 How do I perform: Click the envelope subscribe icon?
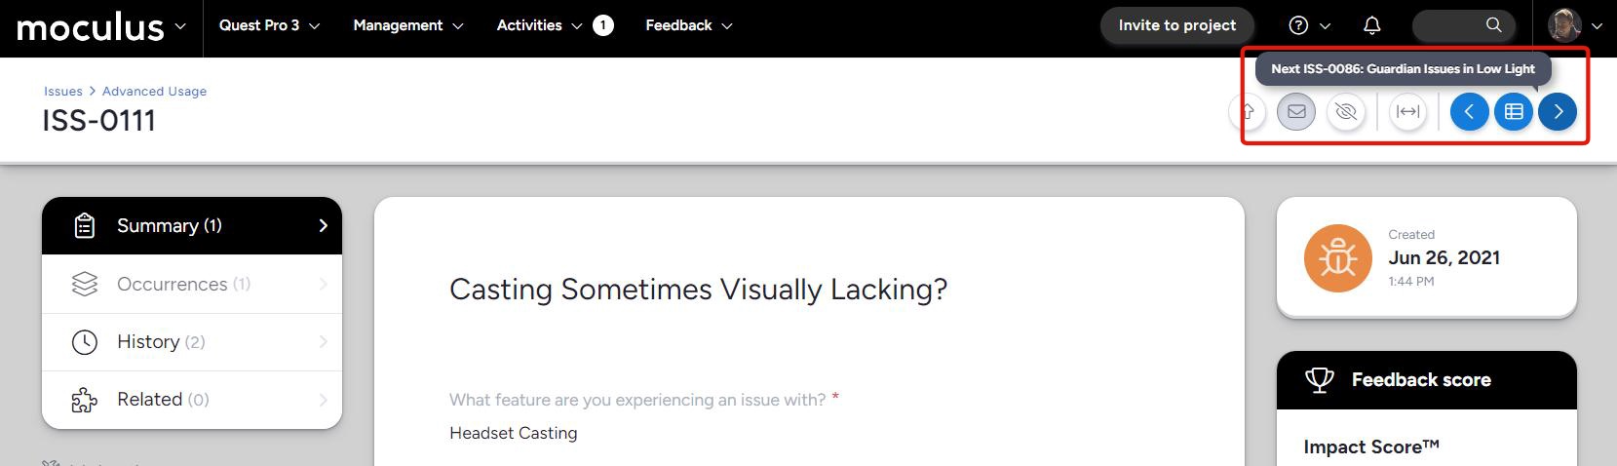1296,112
